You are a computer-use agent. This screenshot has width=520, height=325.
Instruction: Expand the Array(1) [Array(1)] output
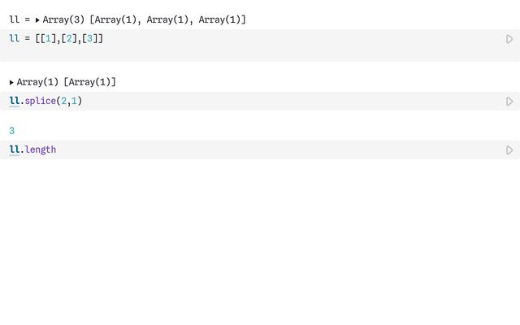[11, 83]
